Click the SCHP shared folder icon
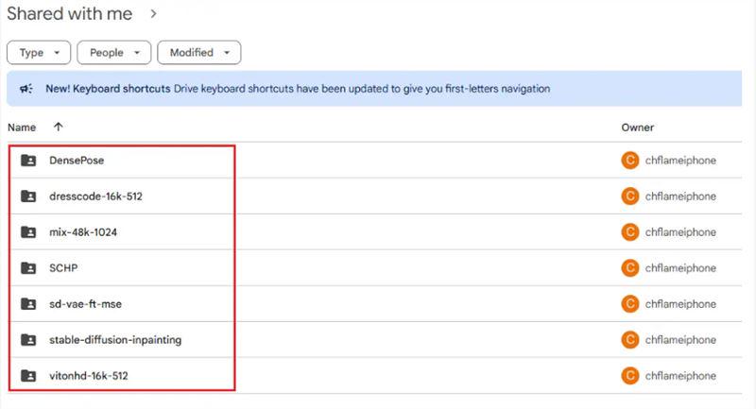Viewport: 756px width, 409px height. tap(28, 268)
